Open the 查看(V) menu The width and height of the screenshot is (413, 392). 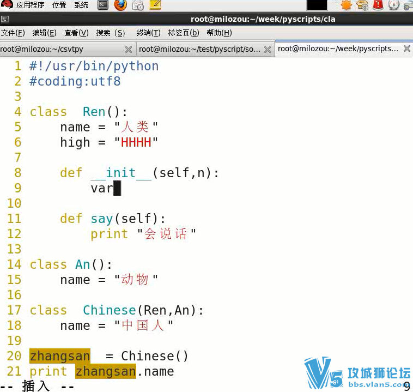click(76, 33)
